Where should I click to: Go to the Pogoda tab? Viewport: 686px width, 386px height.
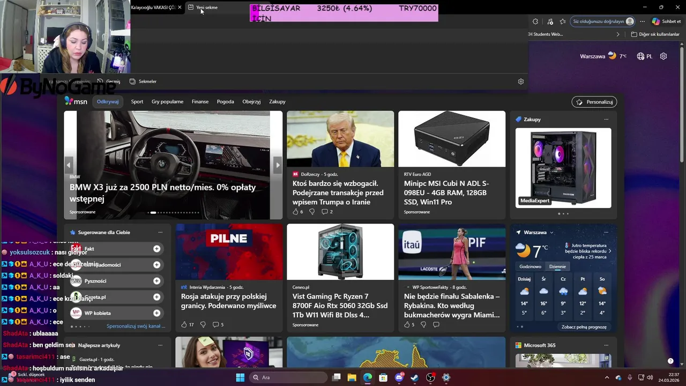click(x=225, y=101)
